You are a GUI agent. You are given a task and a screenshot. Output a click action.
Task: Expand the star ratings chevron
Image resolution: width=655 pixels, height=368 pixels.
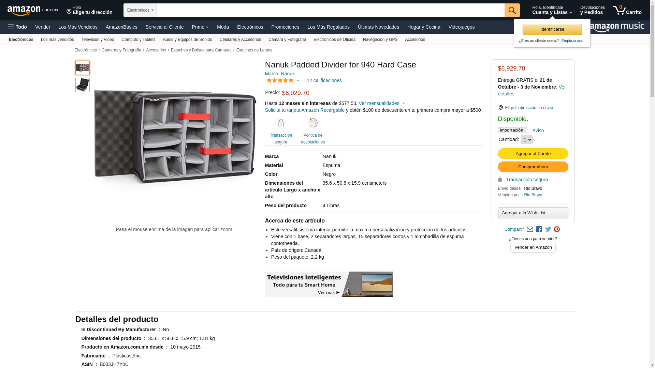click(x=298, y=81)
